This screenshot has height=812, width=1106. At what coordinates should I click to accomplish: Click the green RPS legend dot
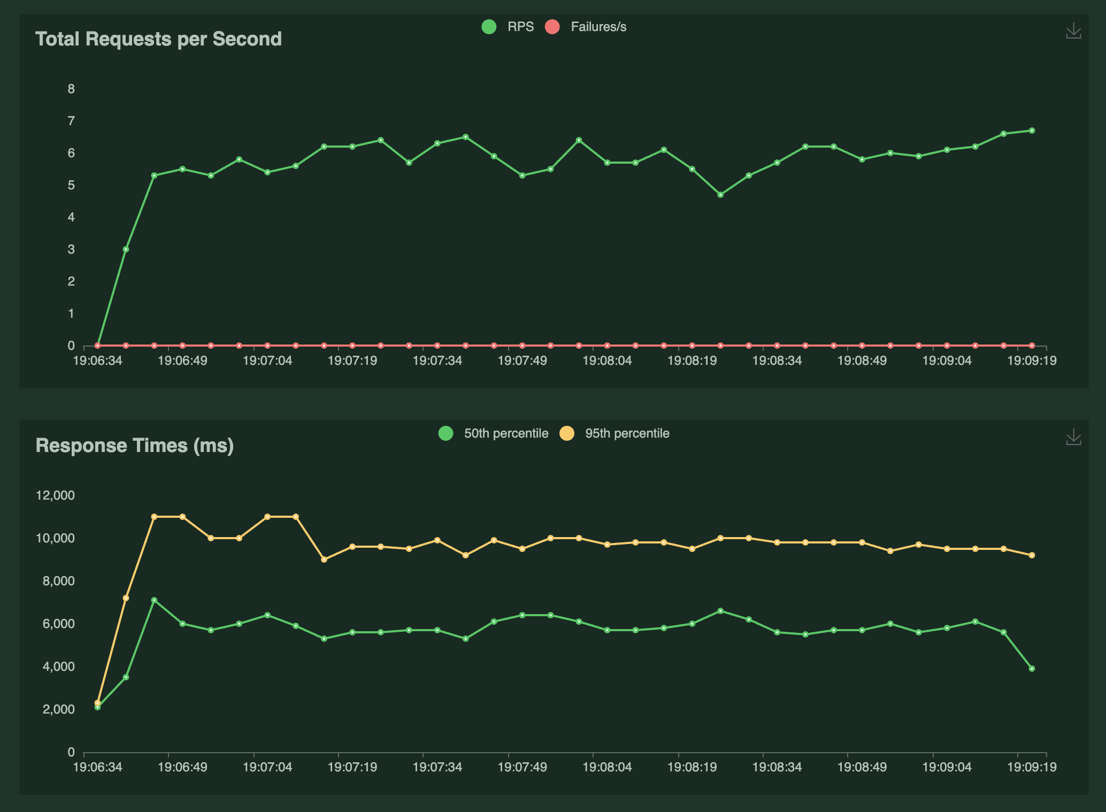tap(489, 27)
